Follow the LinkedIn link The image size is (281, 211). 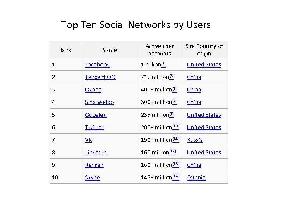click(x=96, y=152)
